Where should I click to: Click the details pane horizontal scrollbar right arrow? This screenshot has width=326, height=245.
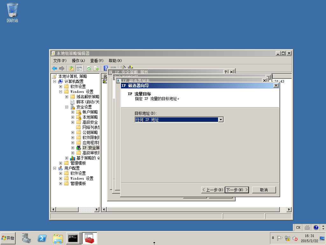point(289,209)
